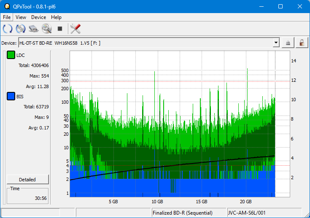Image resolution: width=310 pixels, height=218 pixels.
Task: Click the blue BIS color swatch
Action: [x=11, y=97]
